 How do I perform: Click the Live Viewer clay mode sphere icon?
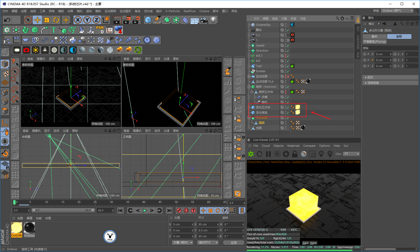click(x=304, y=154)
